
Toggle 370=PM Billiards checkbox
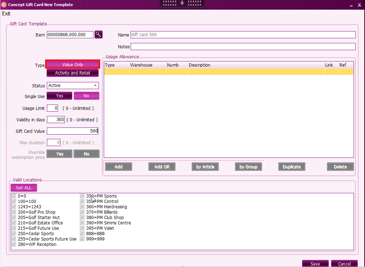82,212
